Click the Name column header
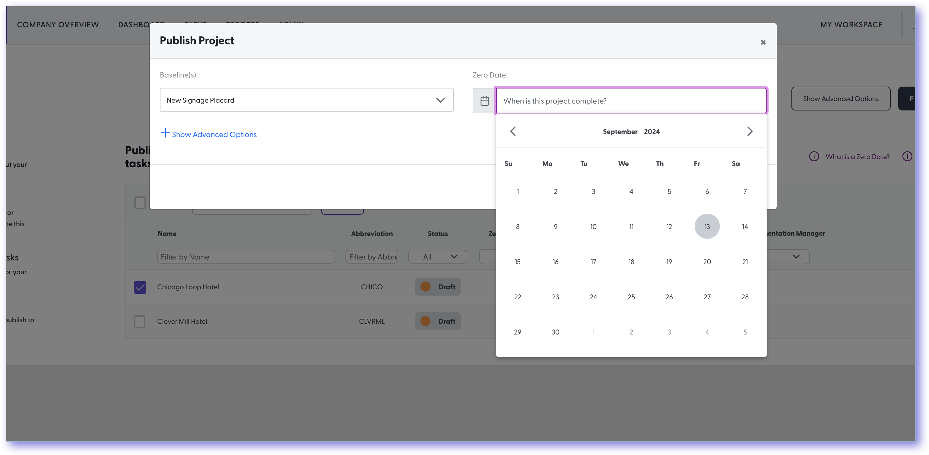The width and height of the screenshot is (929, 455). 167,233
